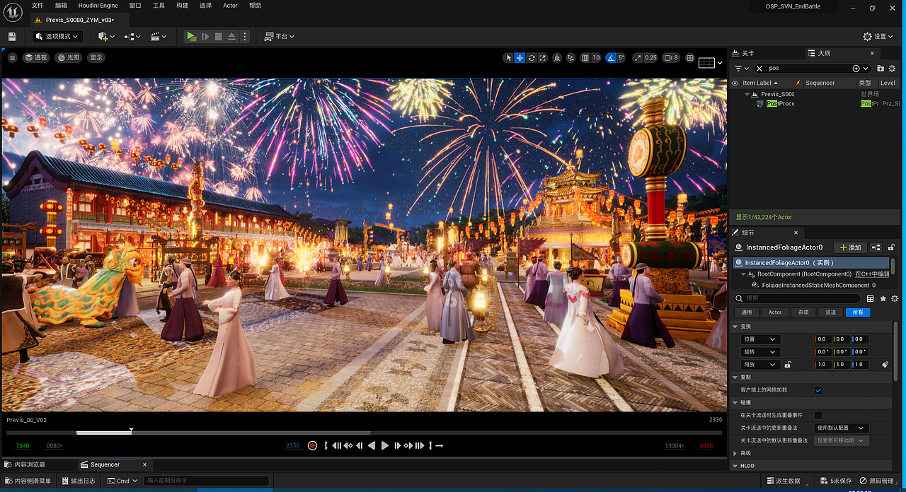This screenshot has width=906, height=492.
Task: Open the Houdini Engine menu
Action: coord(98,6)
